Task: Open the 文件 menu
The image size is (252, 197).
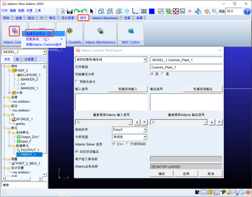Action: [5, 11]
